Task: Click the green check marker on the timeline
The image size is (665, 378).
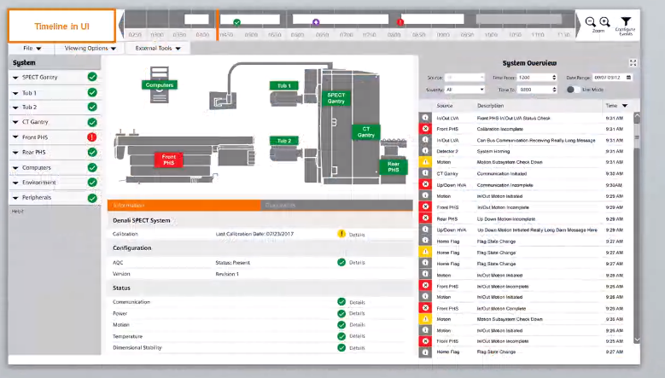Action: (x=236, y=22)
